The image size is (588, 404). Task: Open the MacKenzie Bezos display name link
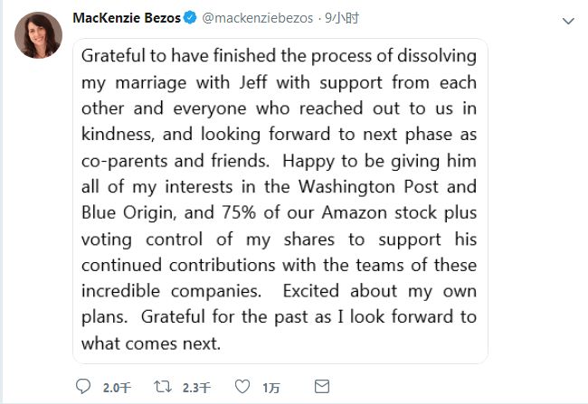pos(125,18)
